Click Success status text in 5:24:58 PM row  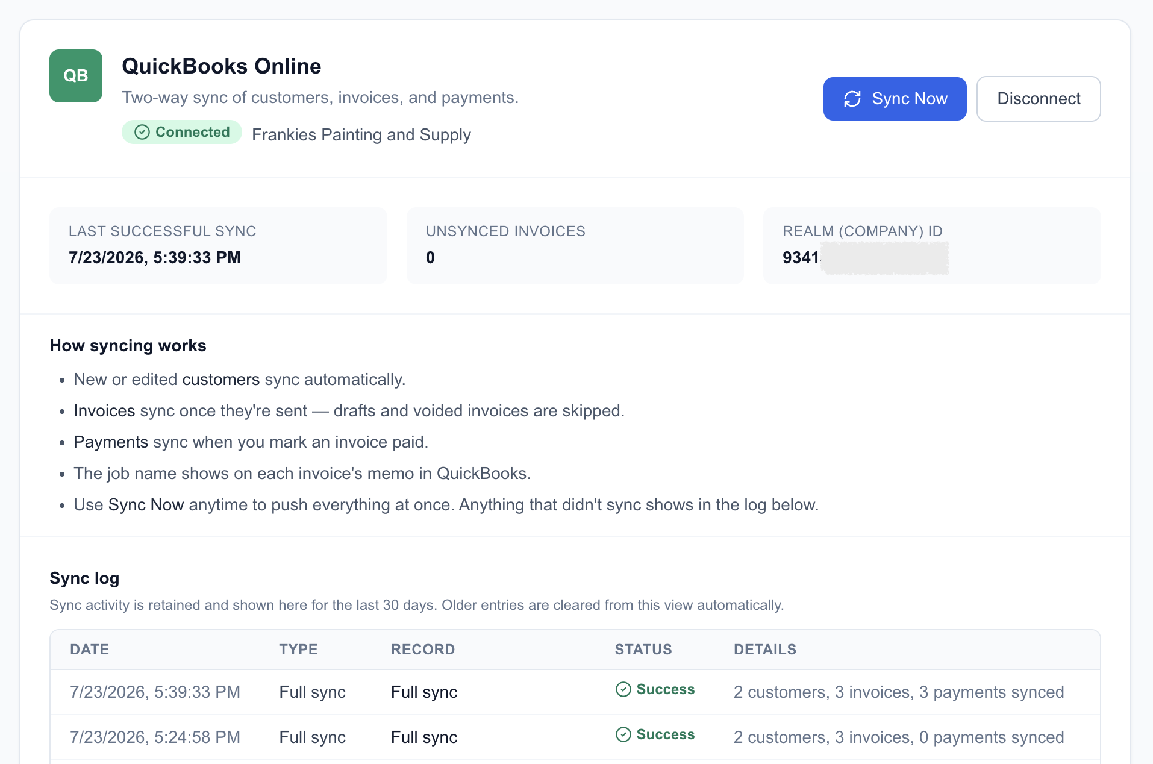pos(666,734)
